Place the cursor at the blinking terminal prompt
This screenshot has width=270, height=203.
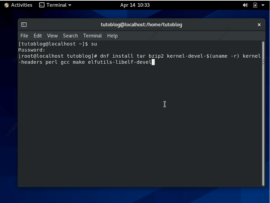[154, 62]
